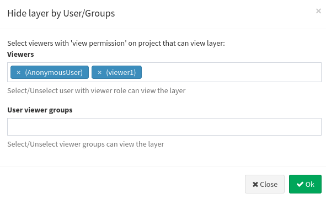Viewport: 326px width, 199px height.
Task: Click the 'Select viewers with view permission' instruction text
Action: pos(116,44)
